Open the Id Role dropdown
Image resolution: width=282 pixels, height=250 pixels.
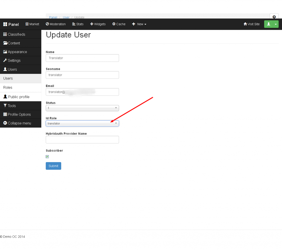tap(82, 124)
